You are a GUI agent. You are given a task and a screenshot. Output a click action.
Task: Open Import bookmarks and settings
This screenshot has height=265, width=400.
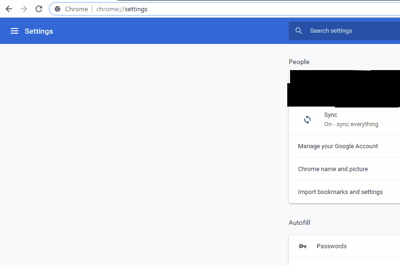344,192
